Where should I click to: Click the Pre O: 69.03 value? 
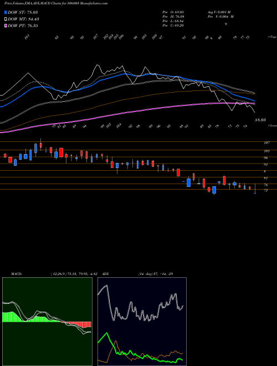[x=173, y=12]
